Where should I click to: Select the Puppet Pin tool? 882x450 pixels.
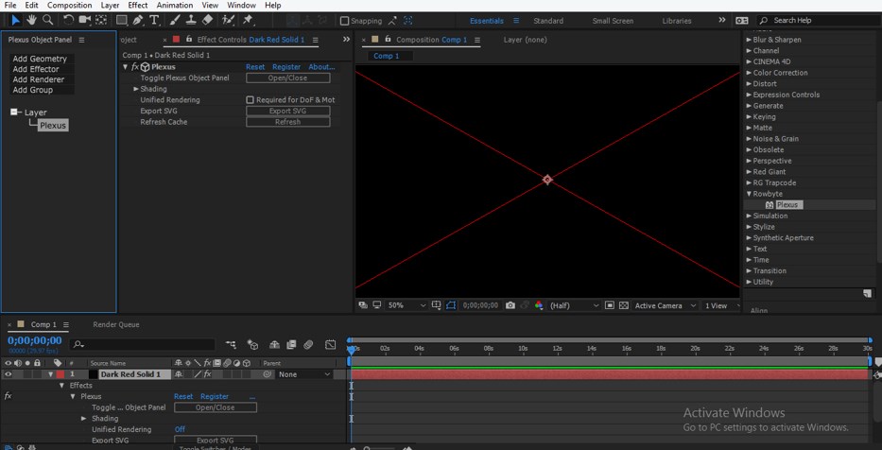coord(248,20)
